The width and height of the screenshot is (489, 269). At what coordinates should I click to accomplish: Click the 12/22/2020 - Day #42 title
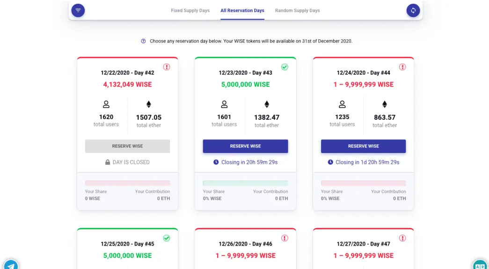(128, 73)
